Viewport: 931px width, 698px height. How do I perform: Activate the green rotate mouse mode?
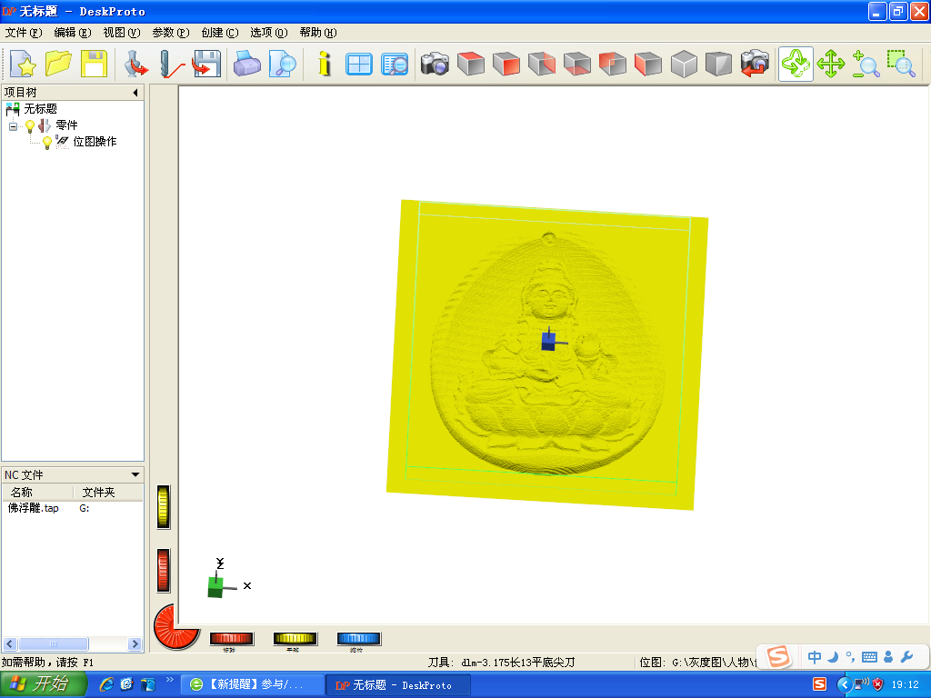[x=796, y=64]
